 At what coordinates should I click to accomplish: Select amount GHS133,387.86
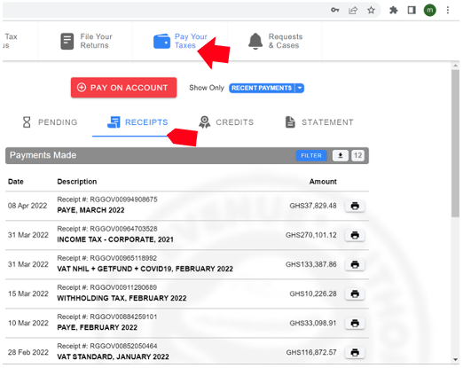coord(311,264)
